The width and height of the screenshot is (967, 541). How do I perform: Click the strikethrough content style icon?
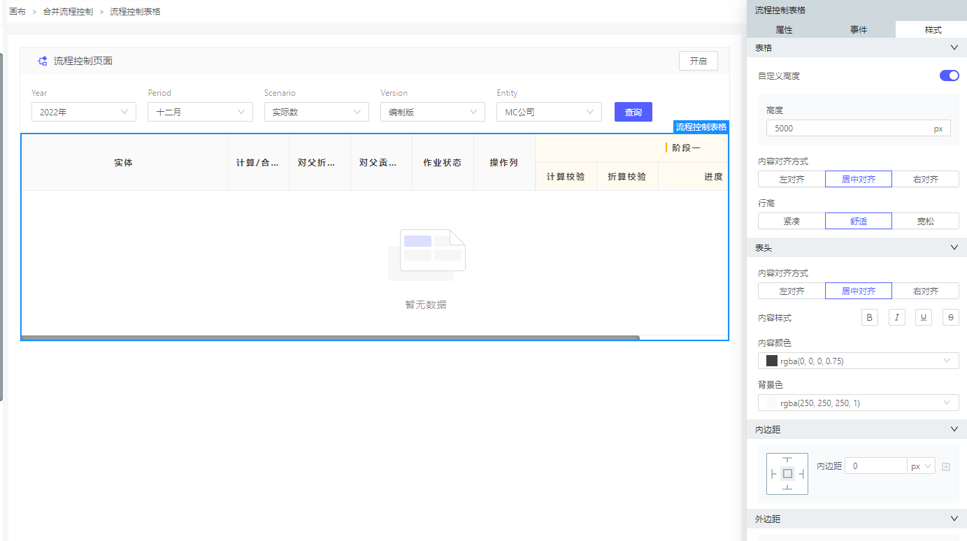pos(950,317)
